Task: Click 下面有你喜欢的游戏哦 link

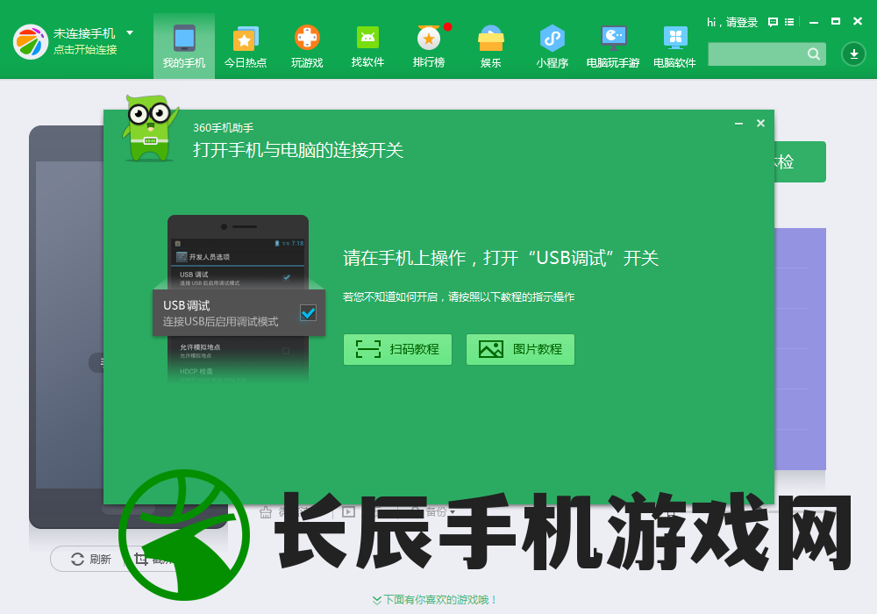Action: (x=435, y=599)
